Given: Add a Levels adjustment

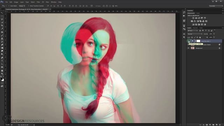Looking at the screenshot, I should (x=196, y=18).
